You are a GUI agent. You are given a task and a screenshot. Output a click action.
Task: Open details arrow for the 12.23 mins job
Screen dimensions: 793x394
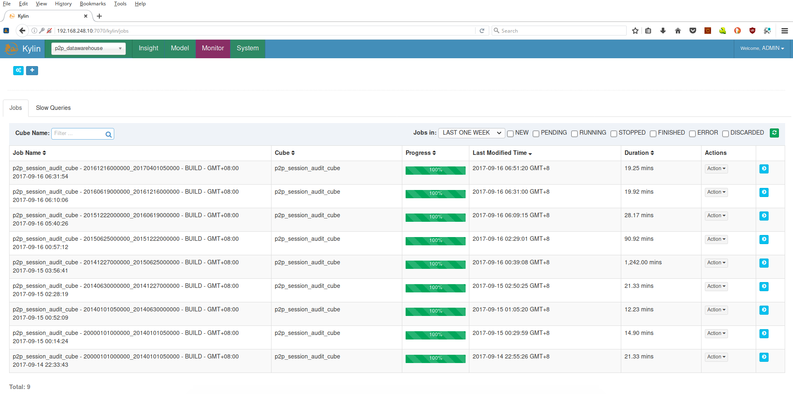click(x=764, y=310)
